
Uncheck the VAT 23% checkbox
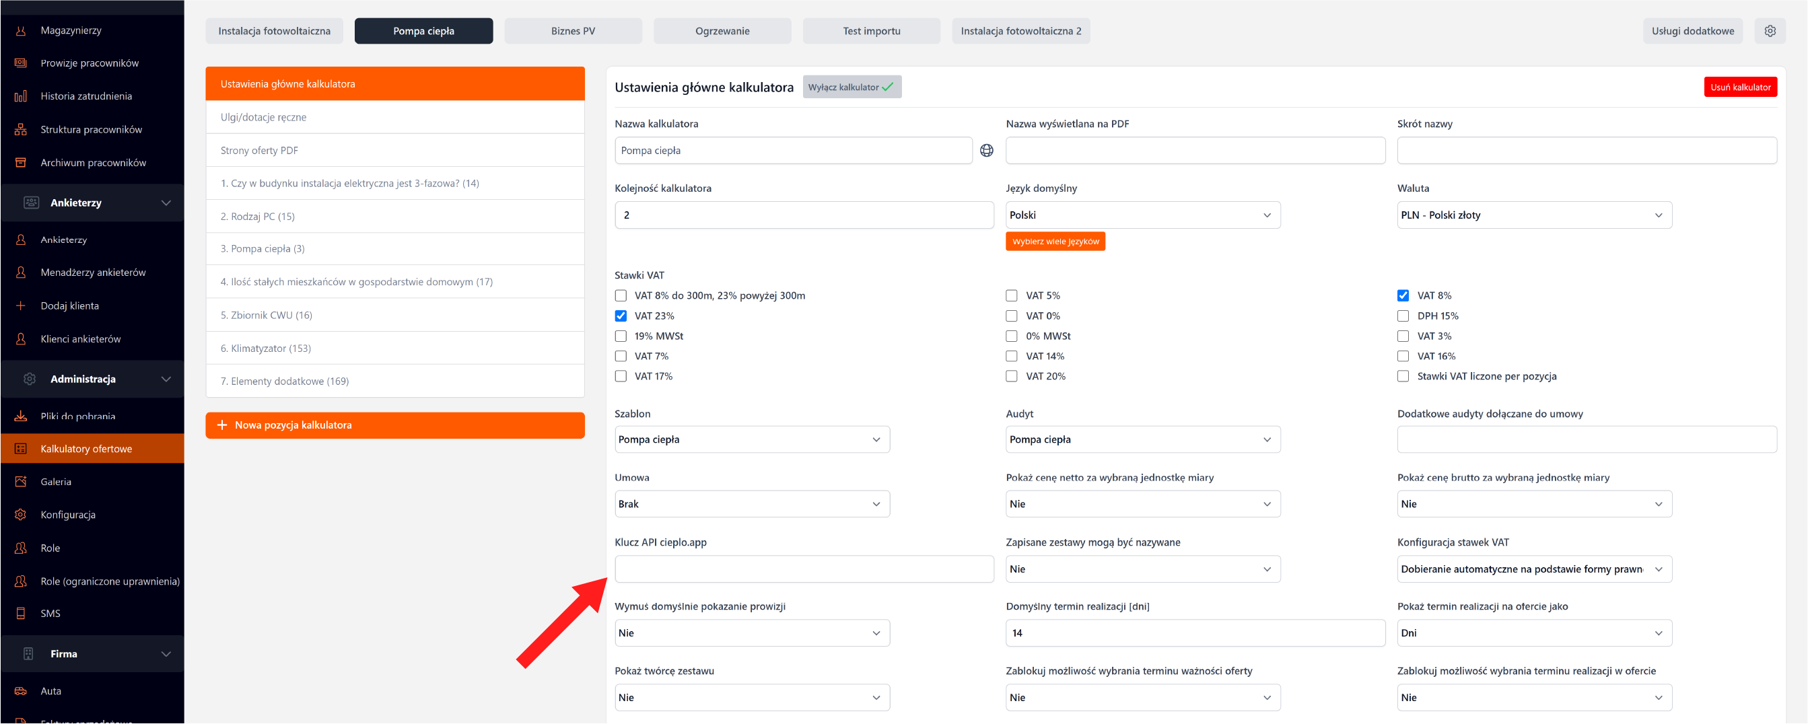point(621,316)
